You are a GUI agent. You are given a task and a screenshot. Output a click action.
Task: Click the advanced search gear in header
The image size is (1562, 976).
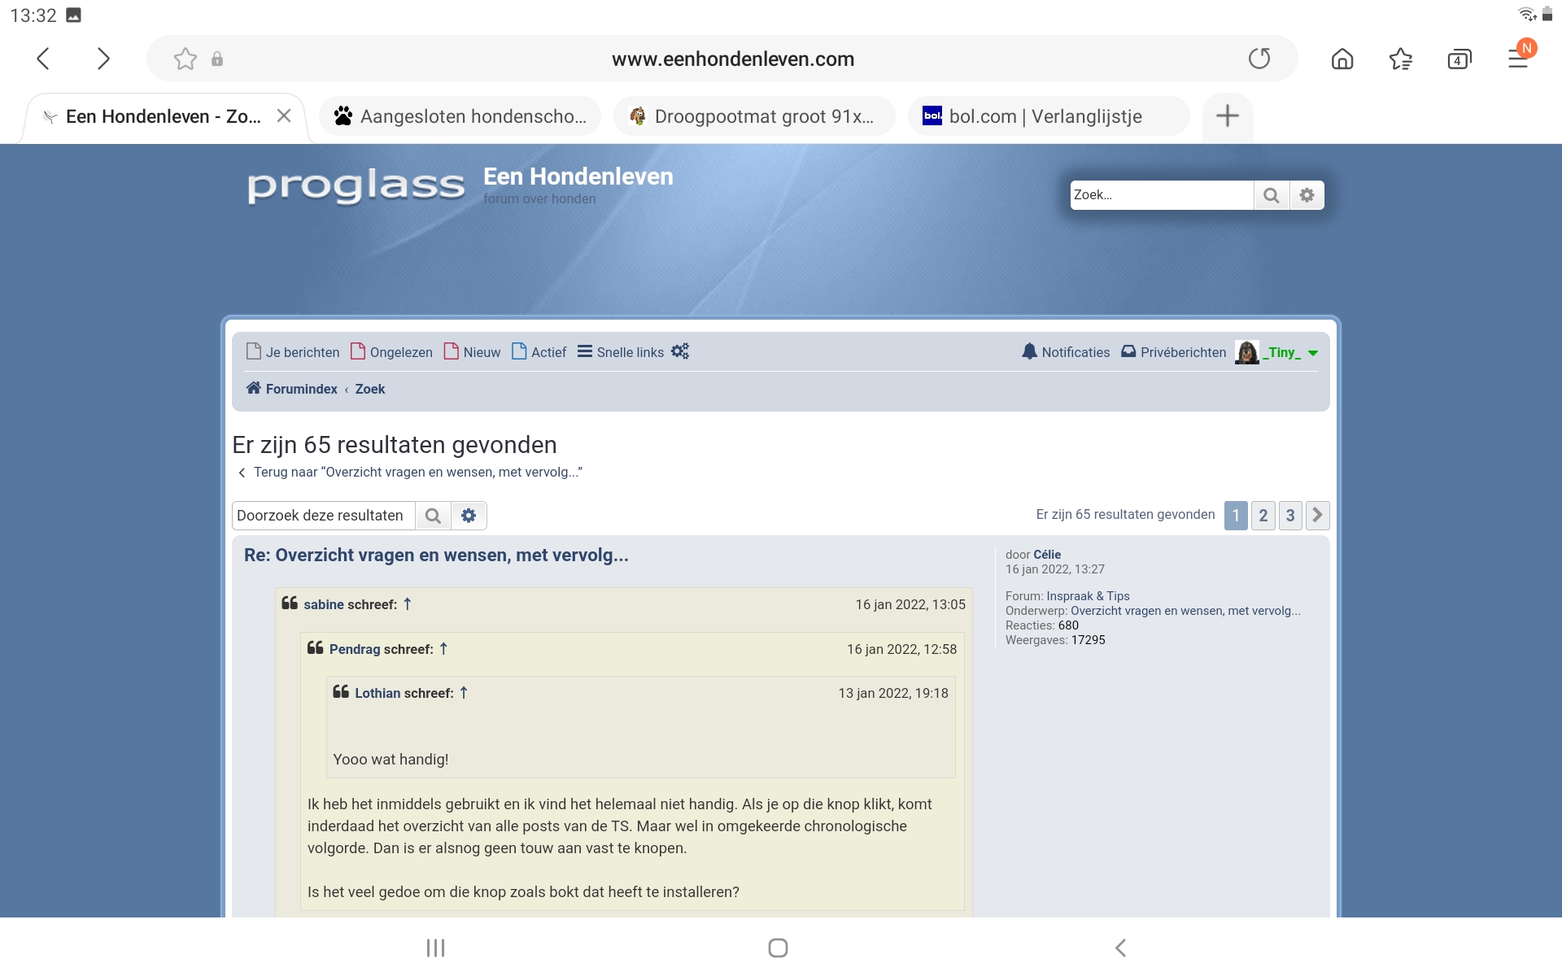coord(1307,195)
